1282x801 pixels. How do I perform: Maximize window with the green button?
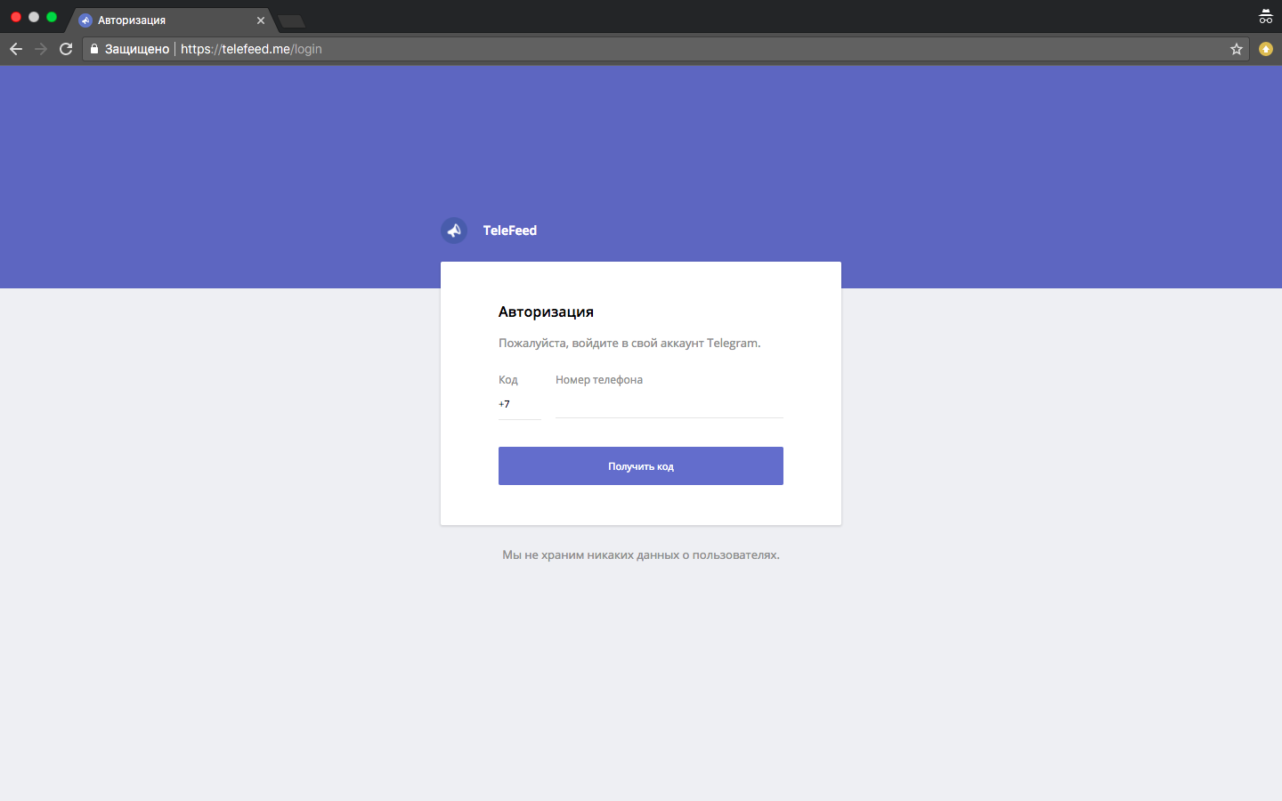pyautogui.click(x=52, y=17)
